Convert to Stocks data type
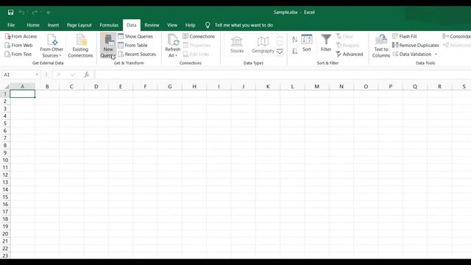Image resolution: width=471 pixels, height=265 pixels. (x=237, y=45)
